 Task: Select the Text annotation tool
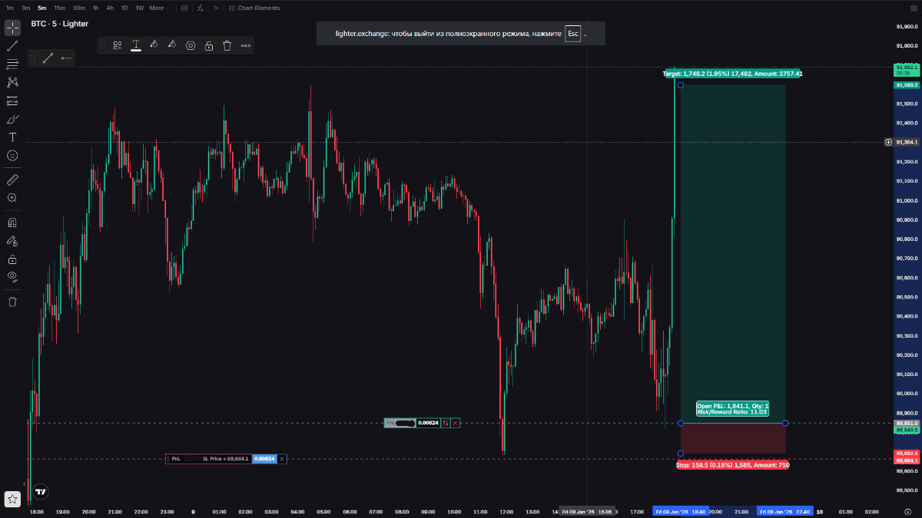coord(12,137)
